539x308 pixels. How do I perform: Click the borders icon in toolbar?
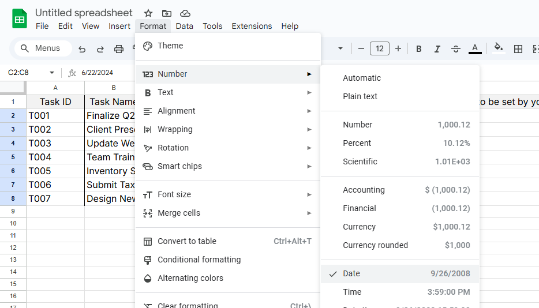point(518,49)
